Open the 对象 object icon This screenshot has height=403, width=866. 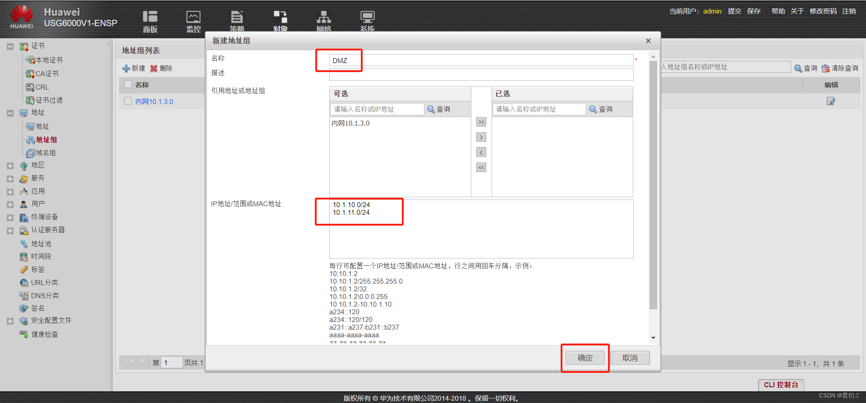click(x=280, y=22)
